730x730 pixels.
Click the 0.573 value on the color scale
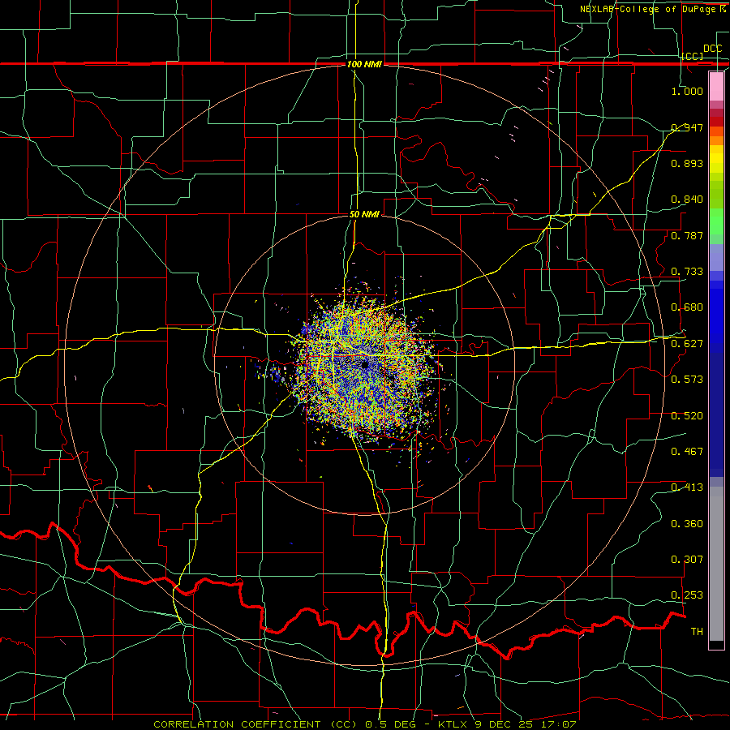687,380
